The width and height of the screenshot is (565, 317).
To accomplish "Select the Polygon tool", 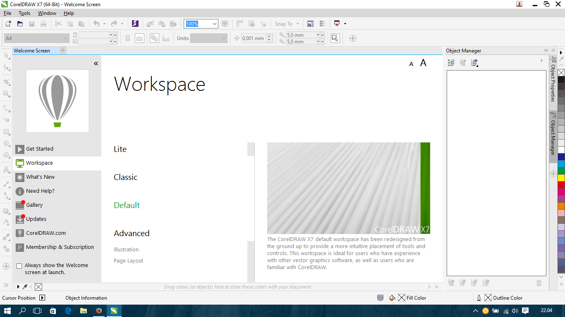I will click(6, 155).
